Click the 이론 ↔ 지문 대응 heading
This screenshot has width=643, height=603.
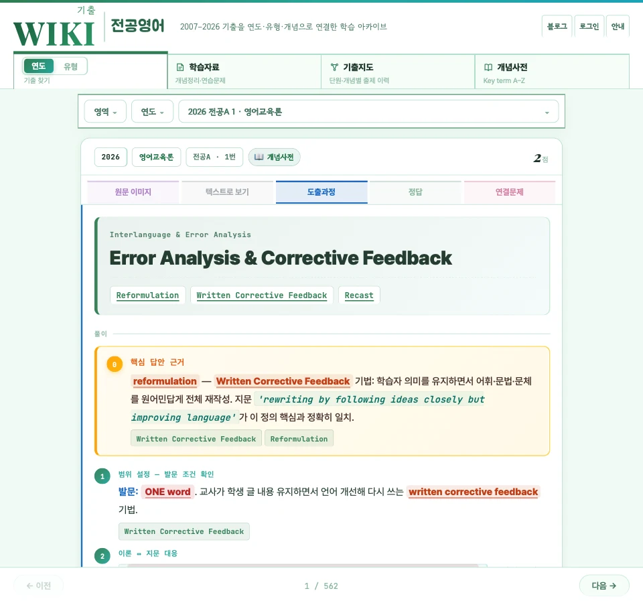[148, 553]
